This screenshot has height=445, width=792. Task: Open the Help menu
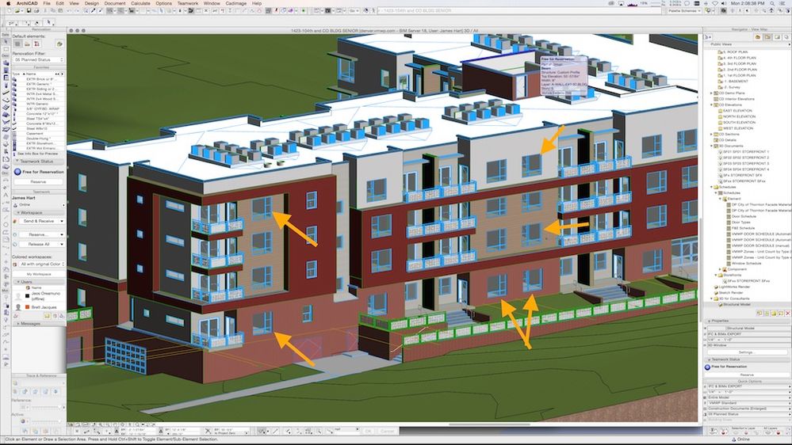click(257, 3)
